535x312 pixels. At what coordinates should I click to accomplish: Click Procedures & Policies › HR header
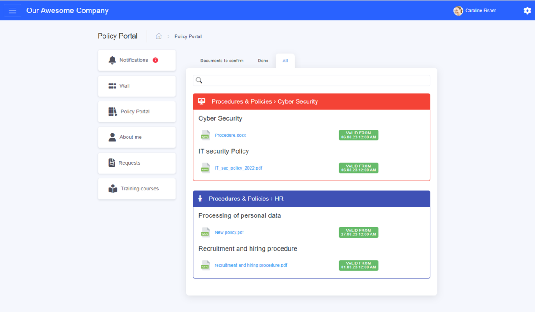[312, 199]
